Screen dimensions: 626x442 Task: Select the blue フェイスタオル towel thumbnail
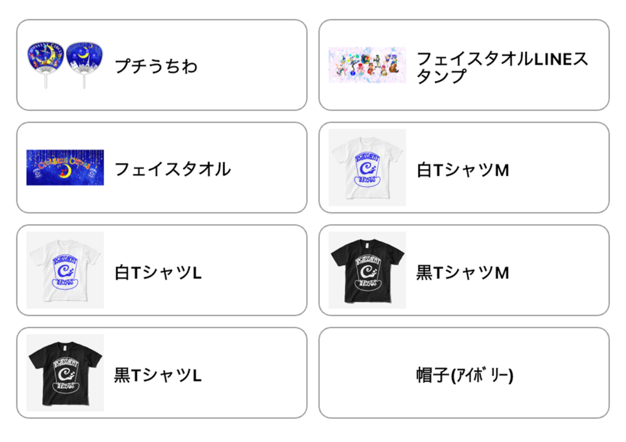[65, 167]
